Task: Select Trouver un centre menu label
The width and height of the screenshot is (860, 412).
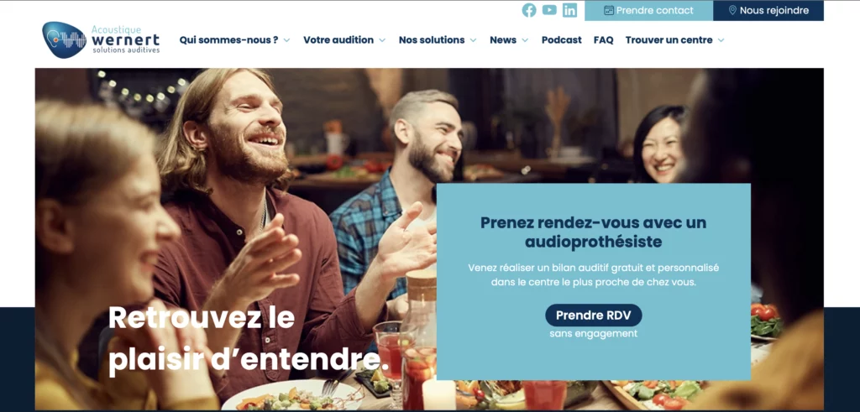Action: (669, 40)
